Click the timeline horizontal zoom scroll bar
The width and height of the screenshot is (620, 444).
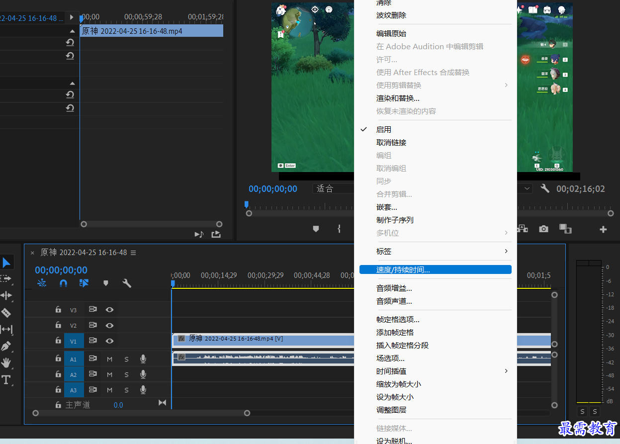coord(141,413)
